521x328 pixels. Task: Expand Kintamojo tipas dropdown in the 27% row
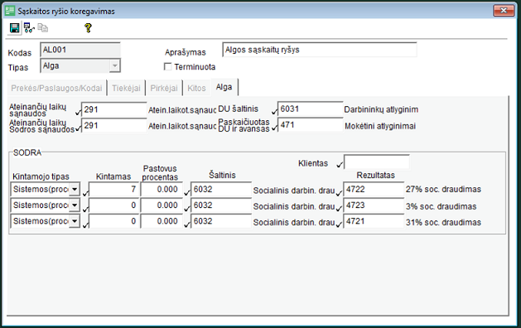click(x=75, y=189)
